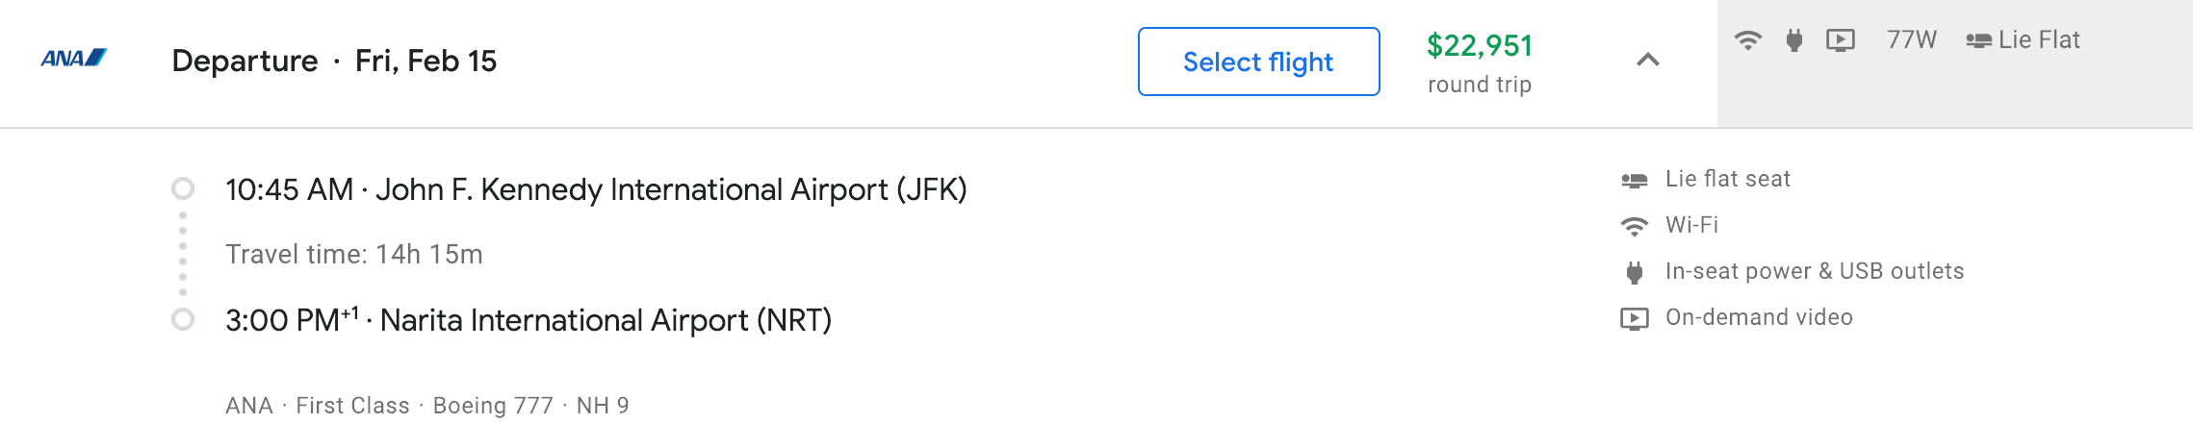2193x448 pixels.
Task: Click the Select flight button
Action: click(1257, 62)
